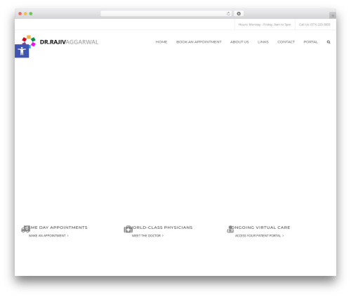
Task: Click the green maximize window dot
Action: coord(31,13)
